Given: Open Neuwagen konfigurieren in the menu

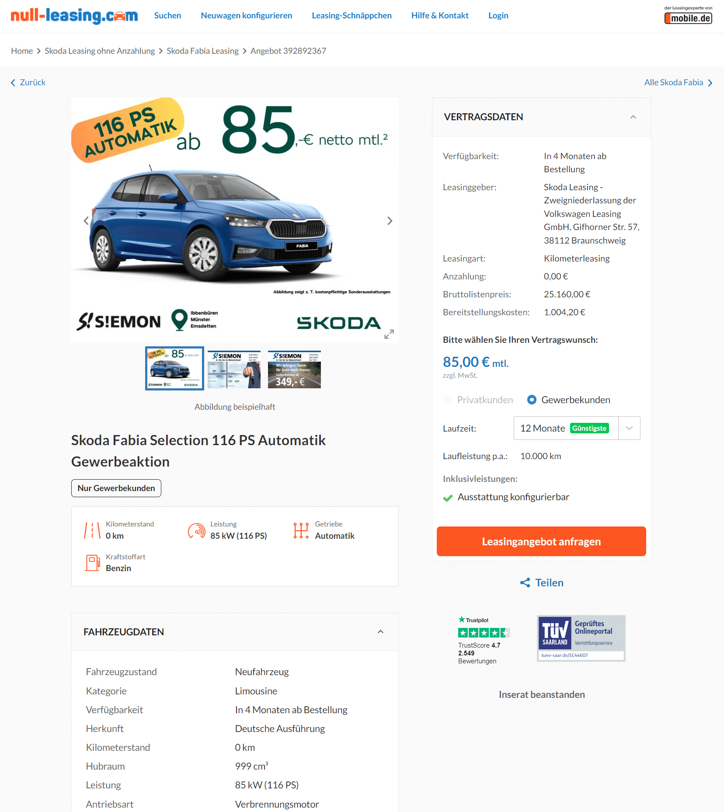Looking at the screenshot, I should 247,15.
